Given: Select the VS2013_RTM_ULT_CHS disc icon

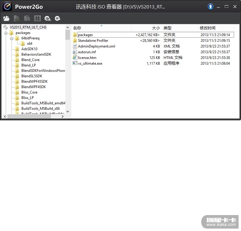Looking at the screenshot, I should pos(6,27).
